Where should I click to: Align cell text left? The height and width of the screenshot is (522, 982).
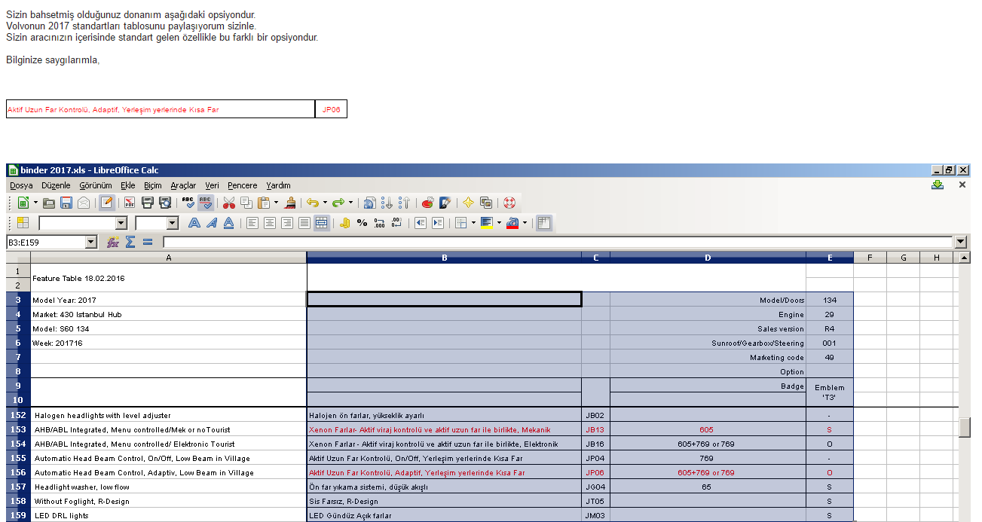(252, 223)
